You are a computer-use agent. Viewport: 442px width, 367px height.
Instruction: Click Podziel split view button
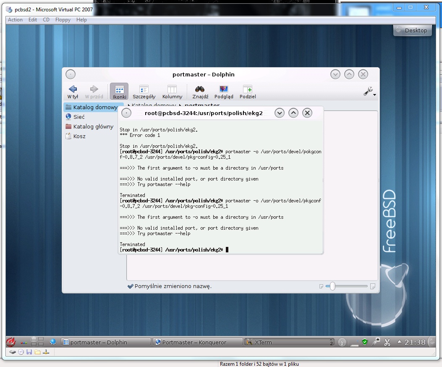click(x=248, y=92)
